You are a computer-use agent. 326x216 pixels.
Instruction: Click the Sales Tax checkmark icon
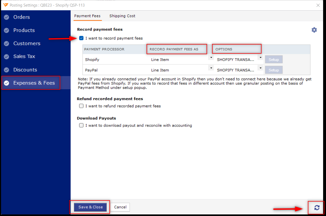(x=7, y=57)
